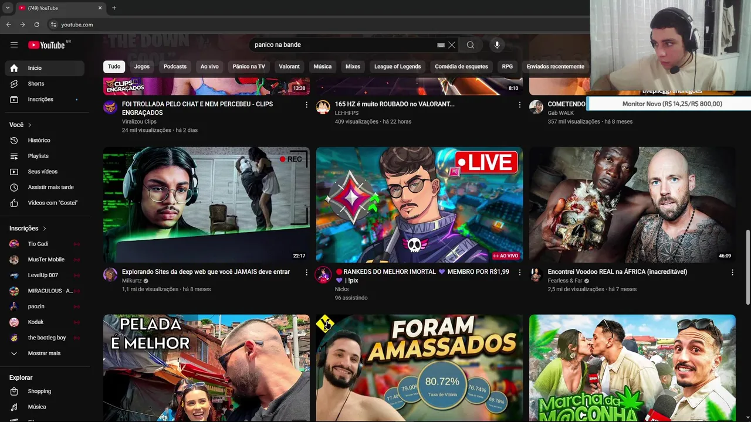Open MusTer Mobile subscription channel
The image size is (751, 422).
point(45,260)
